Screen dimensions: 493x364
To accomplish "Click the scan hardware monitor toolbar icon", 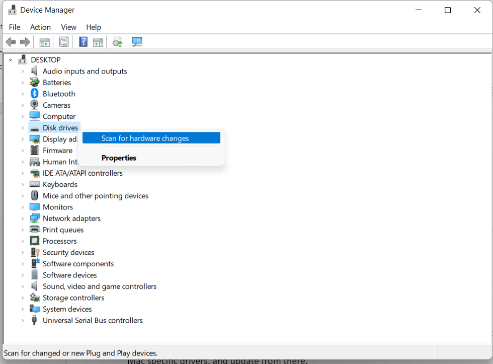I will pos(137,42).
